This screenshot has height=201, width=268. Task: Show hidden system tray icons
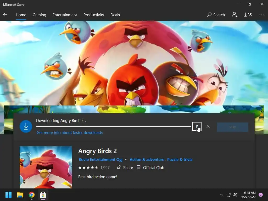click(x=221, y=195)
